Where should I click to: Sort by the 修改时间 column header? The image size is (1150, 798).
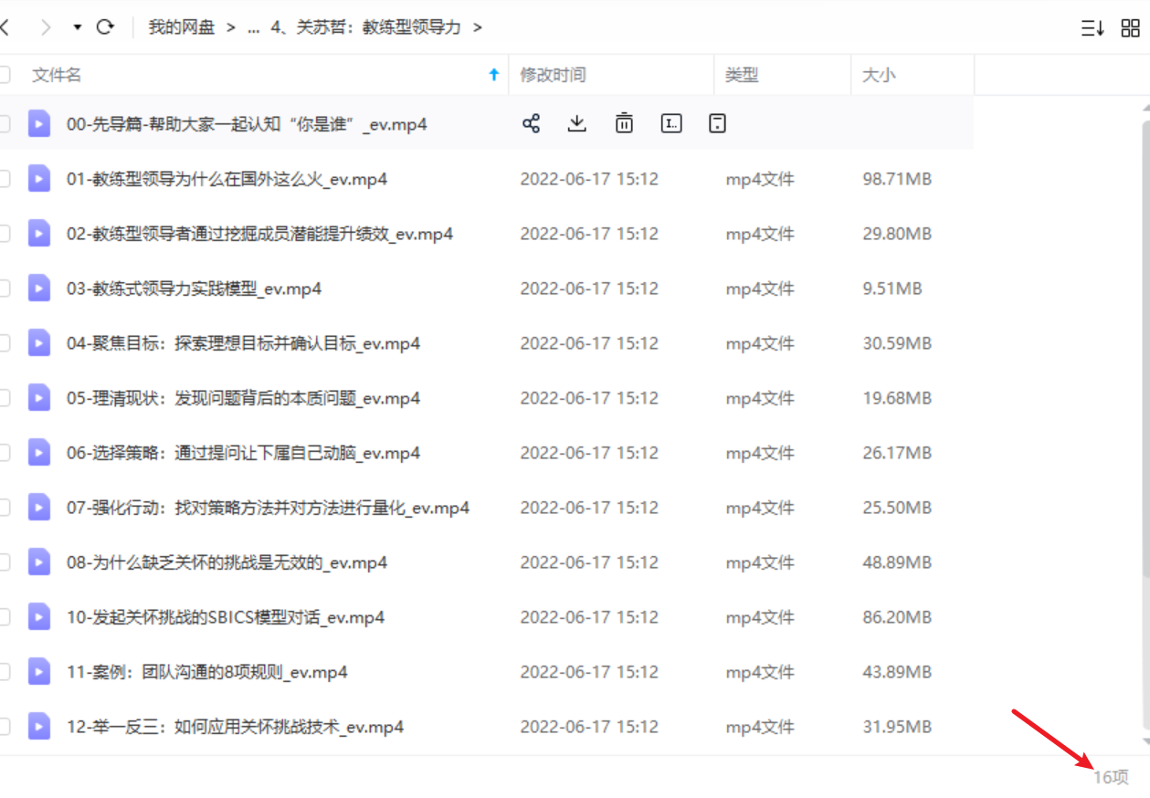553,75
